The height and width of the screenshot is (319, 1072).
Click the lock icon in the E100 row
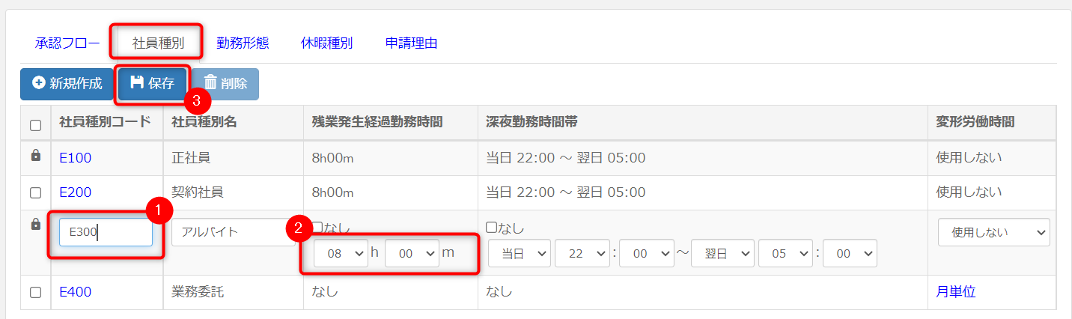35,156
